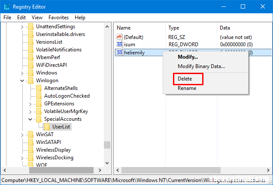Screen dimensions: 273x185
Task: Collapse the Winlogon tree node
Action: (22, 81)
